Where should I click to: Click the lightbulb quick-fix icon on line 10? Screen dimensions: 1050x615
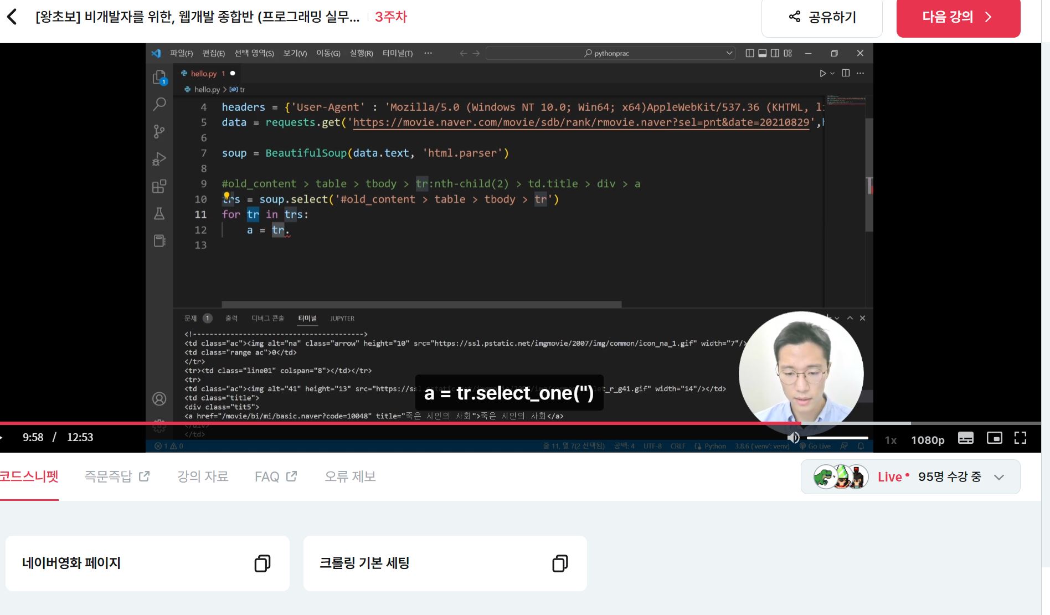coord(227,196)
